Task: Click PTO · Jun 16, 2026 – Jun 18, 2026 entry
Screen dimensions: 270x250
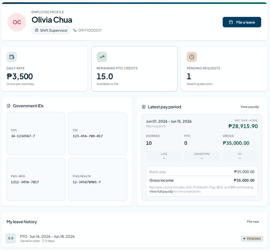Action: [47, 236]
